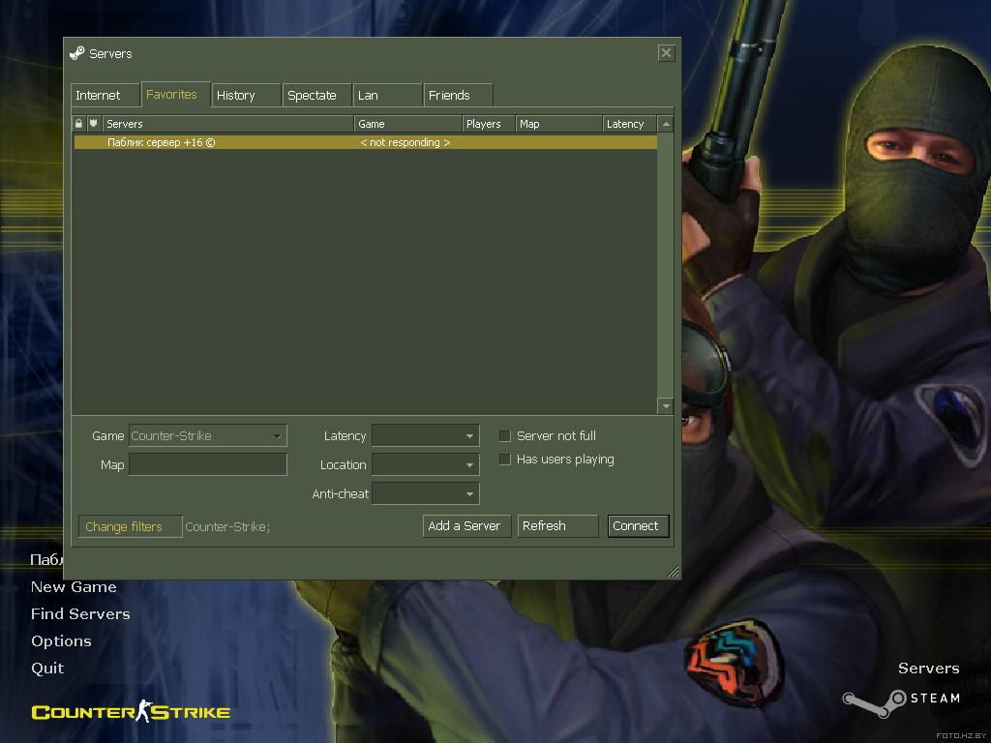Focus the Map filter input field

pyautogui.click(x=208, y=465)
